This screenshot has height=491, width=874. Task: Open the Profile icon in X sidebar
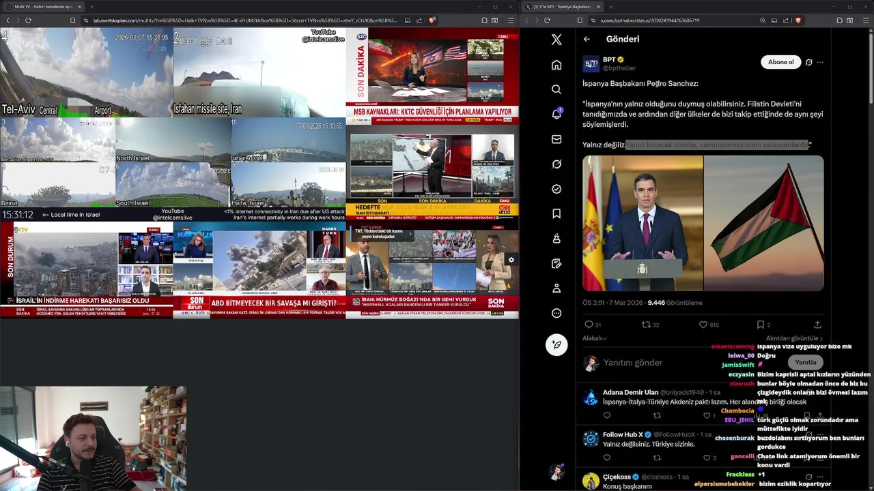pos(556,288)
